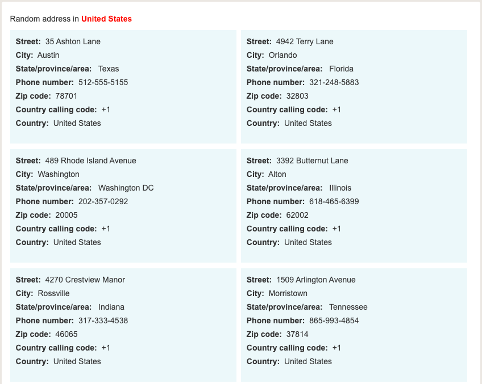Click the city name Orlando
The image size is (482, 384).
click(283, 55)
